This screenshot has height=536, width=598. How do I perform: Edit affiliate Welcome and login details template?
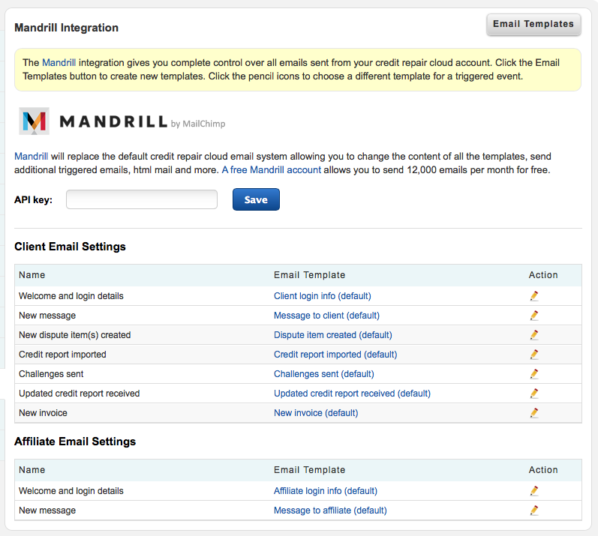[534, 491]
